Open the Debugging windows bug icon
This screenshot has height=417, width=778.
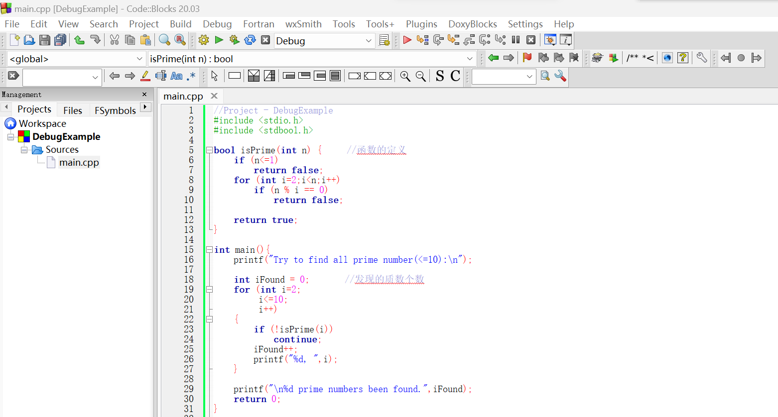tap(550, 40)
